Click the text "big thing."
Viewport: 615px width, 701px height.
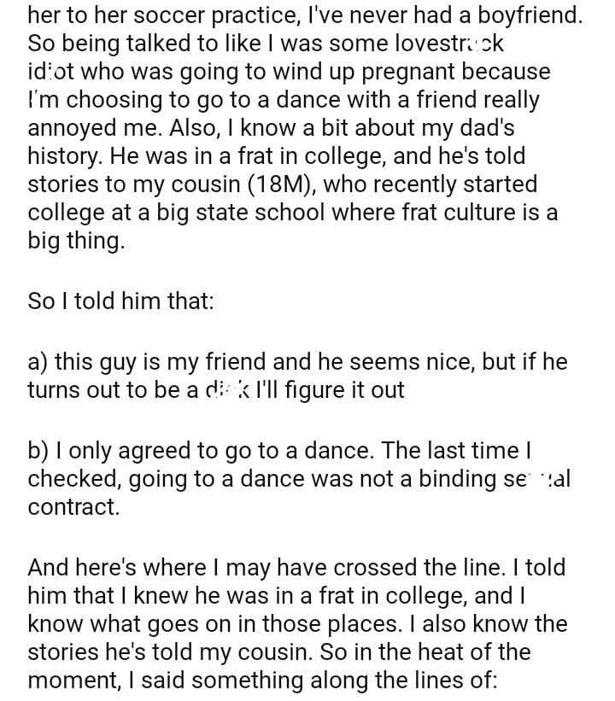(x=76, y=240)
